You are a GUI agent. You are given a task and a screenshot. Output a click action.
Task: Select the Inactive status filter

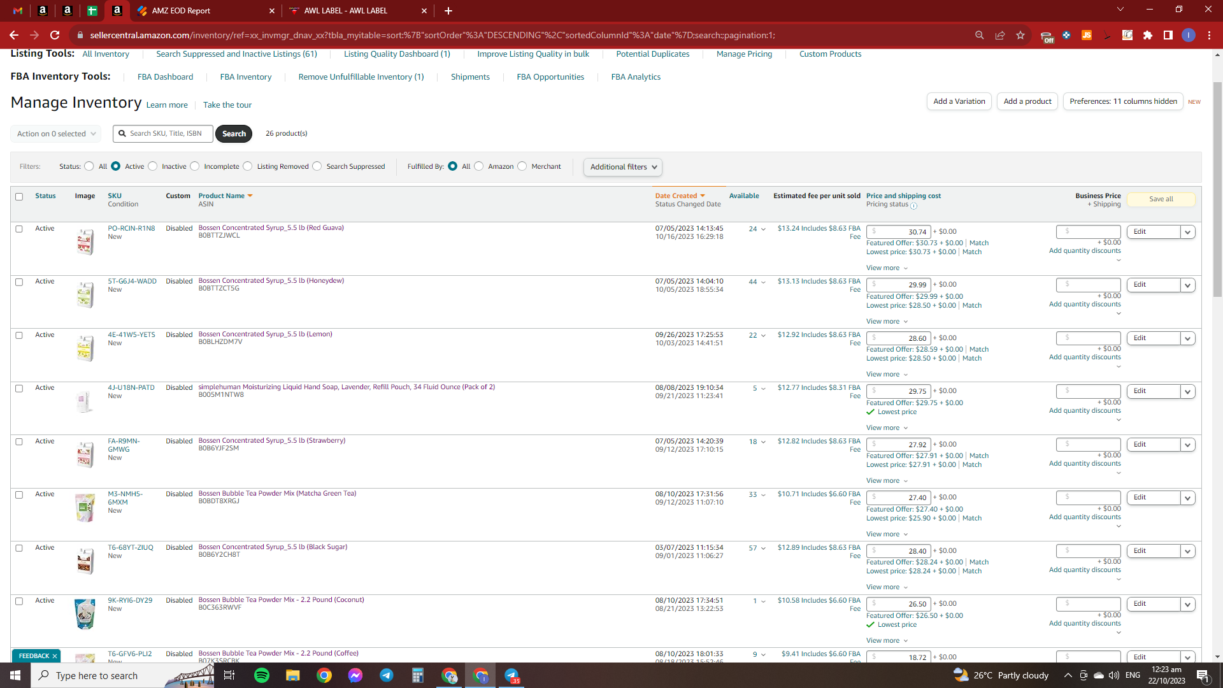click(153, 166)
